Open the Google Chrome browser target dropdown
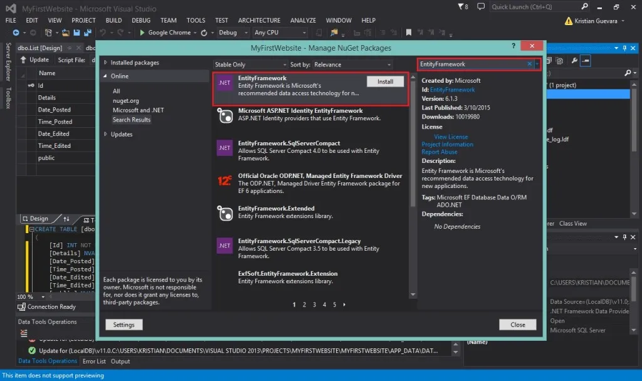 click(x=195, y=33)
